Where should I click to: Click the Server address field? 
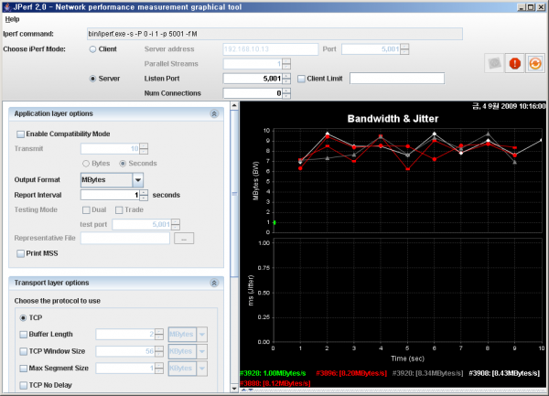coord(270,49)
